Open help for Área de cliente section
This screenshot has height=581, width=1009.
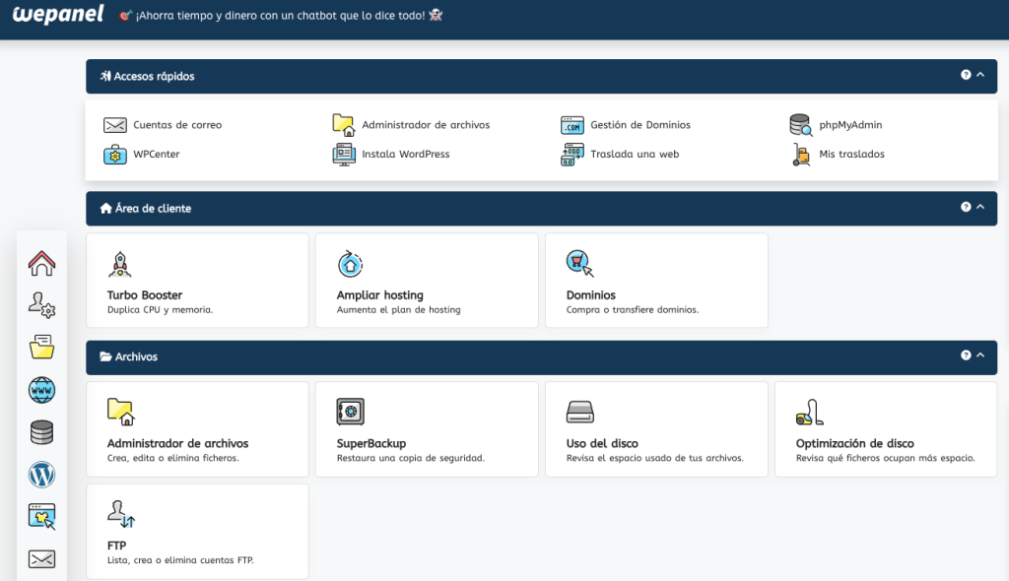pyautogui.click(x=966, y=207)
